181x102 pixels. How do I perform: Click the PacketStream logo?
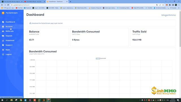3,13
